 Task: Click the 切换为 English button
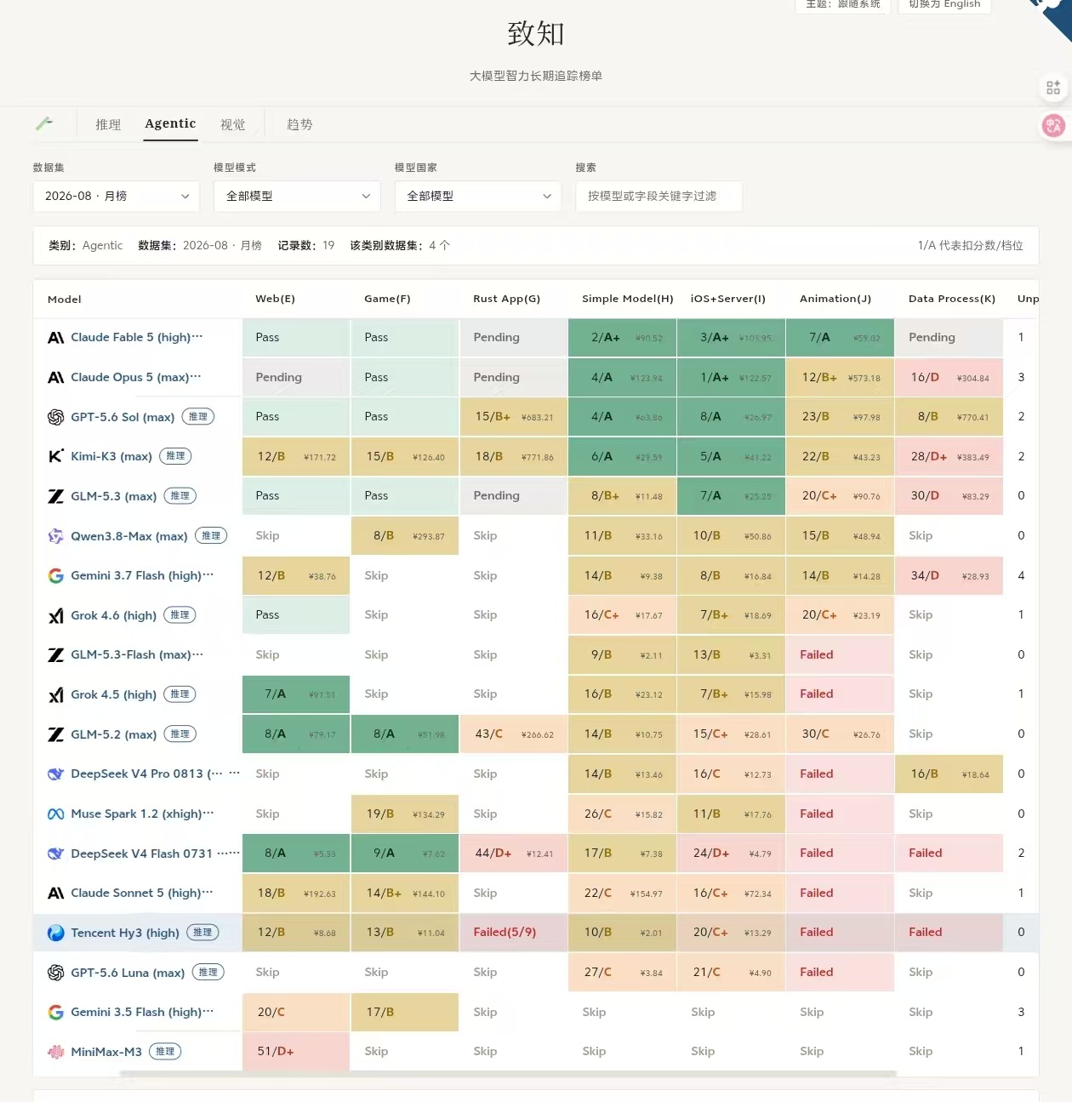pos(944,4)
